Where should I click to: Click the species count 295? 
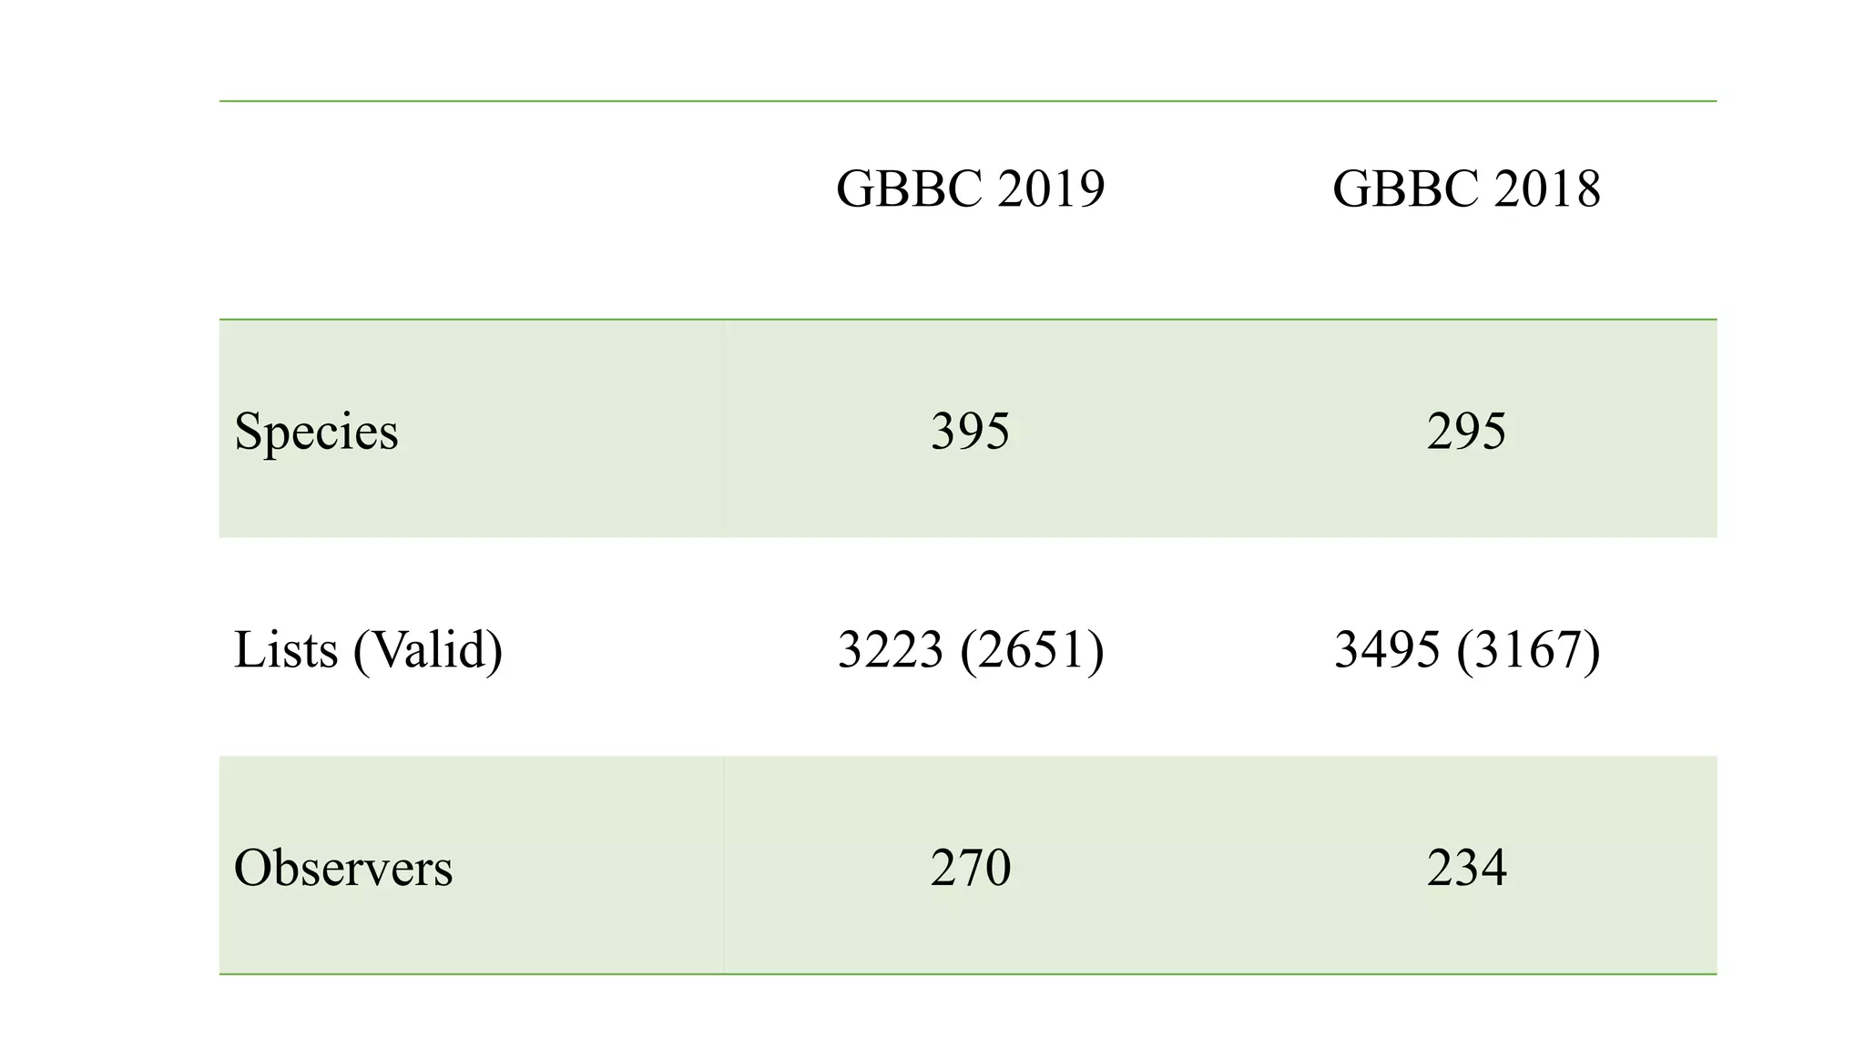point(1466,431)
